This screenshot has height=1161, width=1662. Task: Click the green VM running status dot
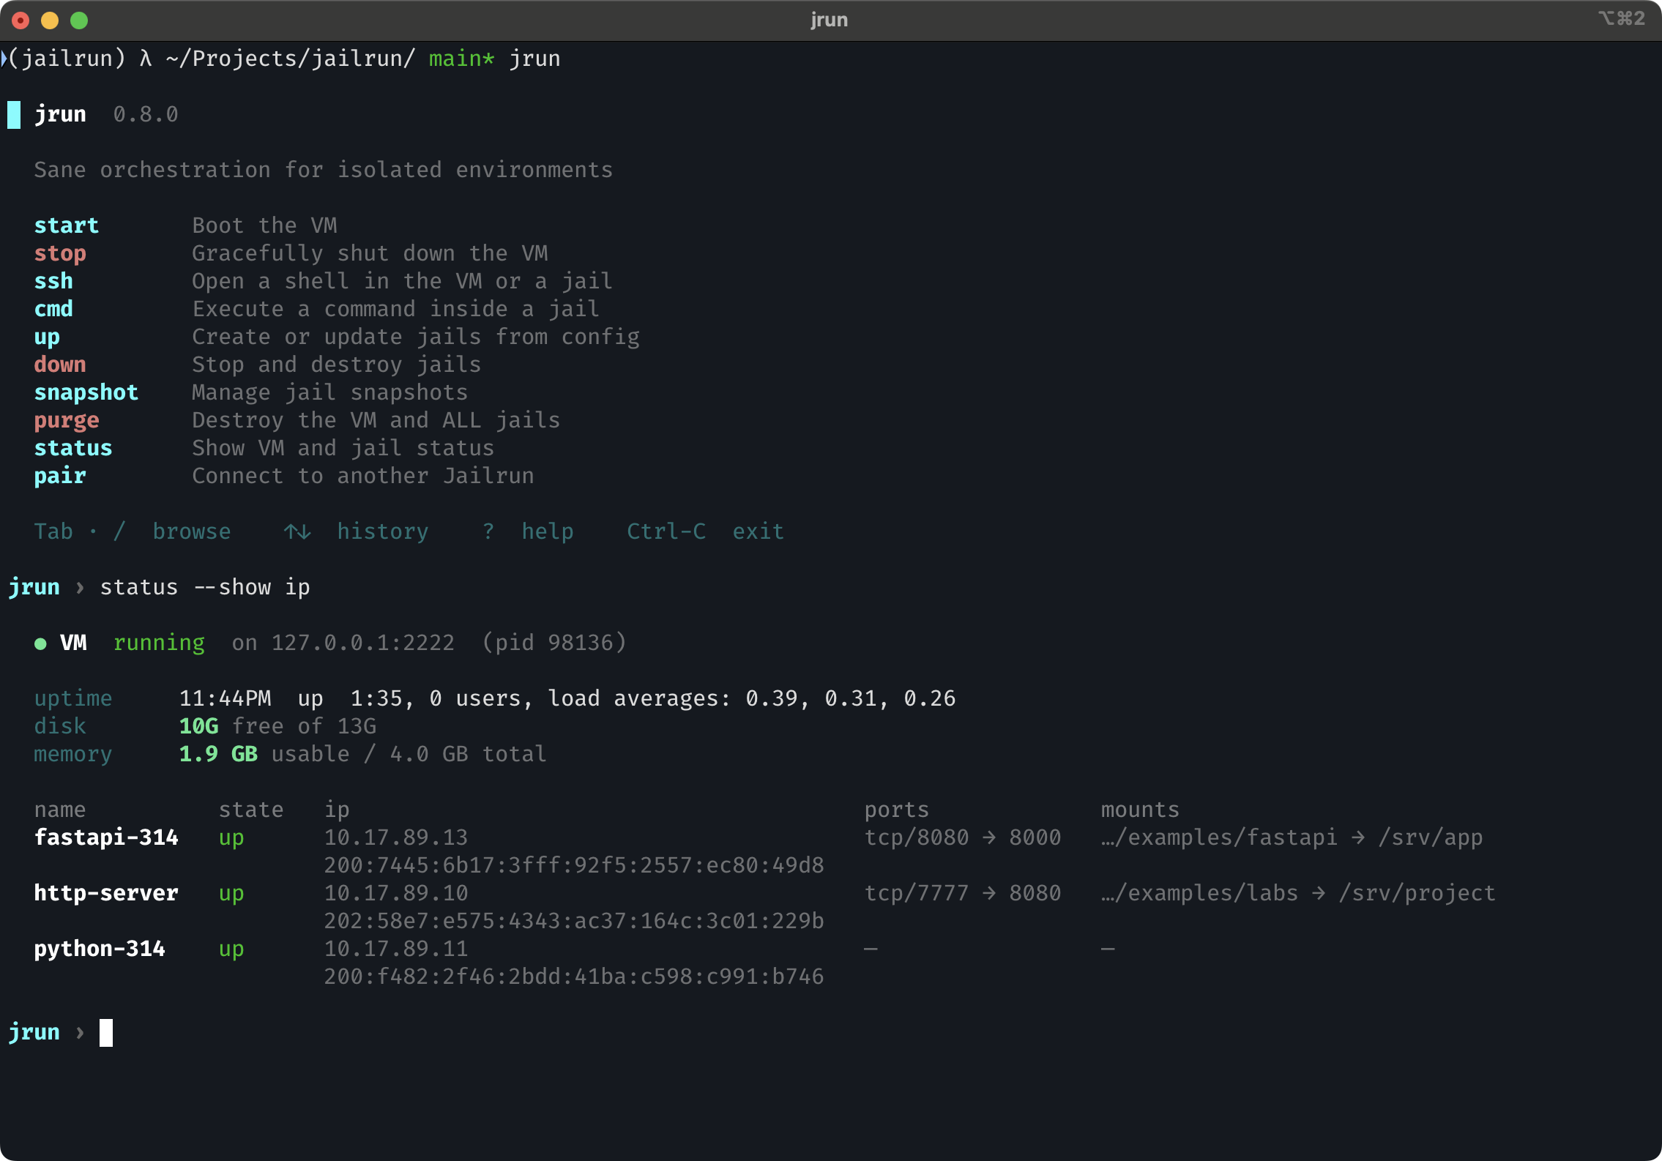[x=40, y=643]
